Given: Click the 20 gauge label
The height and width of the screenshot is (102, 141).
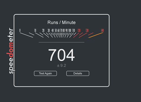Looking at the screenshot, I should (x=43, y=30).
